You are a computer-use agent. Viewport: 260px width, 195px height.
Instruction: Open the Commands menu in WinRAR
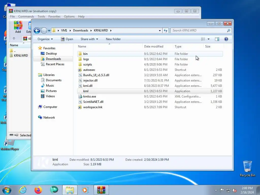tap(26, 17)
